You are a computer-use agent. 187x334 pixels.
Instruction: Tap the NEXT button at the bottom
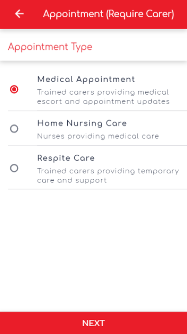[93, 323]
